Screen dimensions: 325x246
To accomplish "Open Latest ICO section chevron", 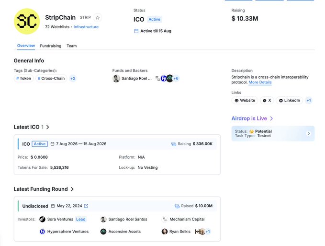I will (48, 127).
